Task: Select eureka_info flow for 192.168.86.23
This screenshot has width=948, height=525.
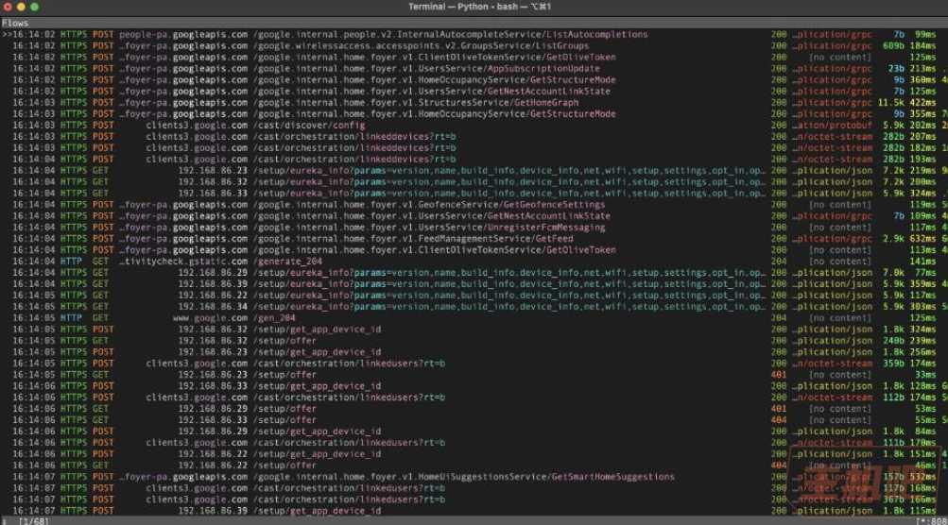Action: (474, 170)
